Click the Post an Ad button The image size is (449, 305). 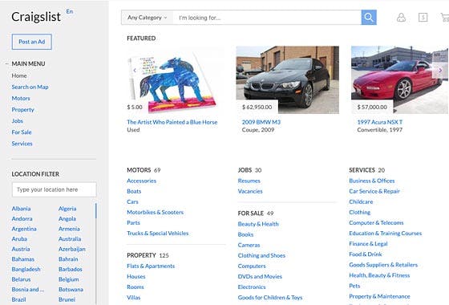coord(32,42)
